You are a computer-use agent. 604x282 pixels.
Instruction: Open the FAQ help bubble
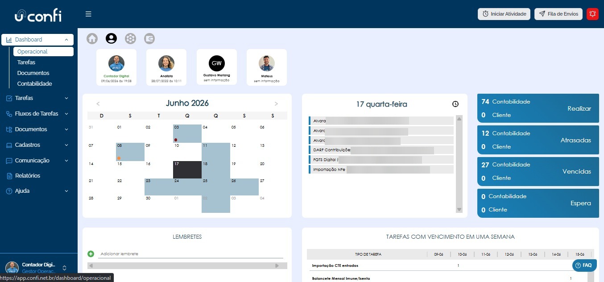point(584,265)
